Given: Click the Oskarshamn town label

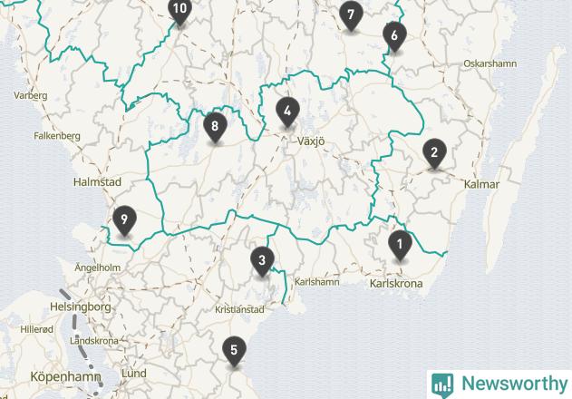Looking at the screenshot, I should pyautogui.click(x=490, y=63).
